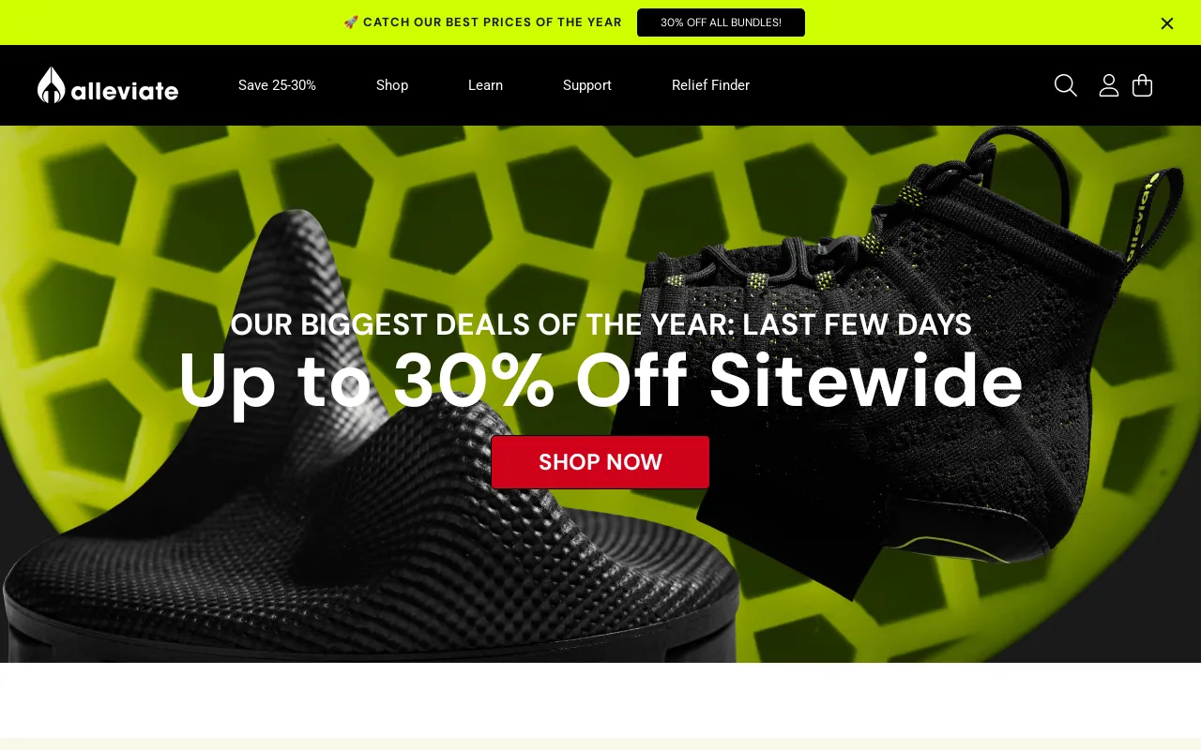Open the user account icon
The height and width of the screenshot is (750, 1201).
point(1109,85)
